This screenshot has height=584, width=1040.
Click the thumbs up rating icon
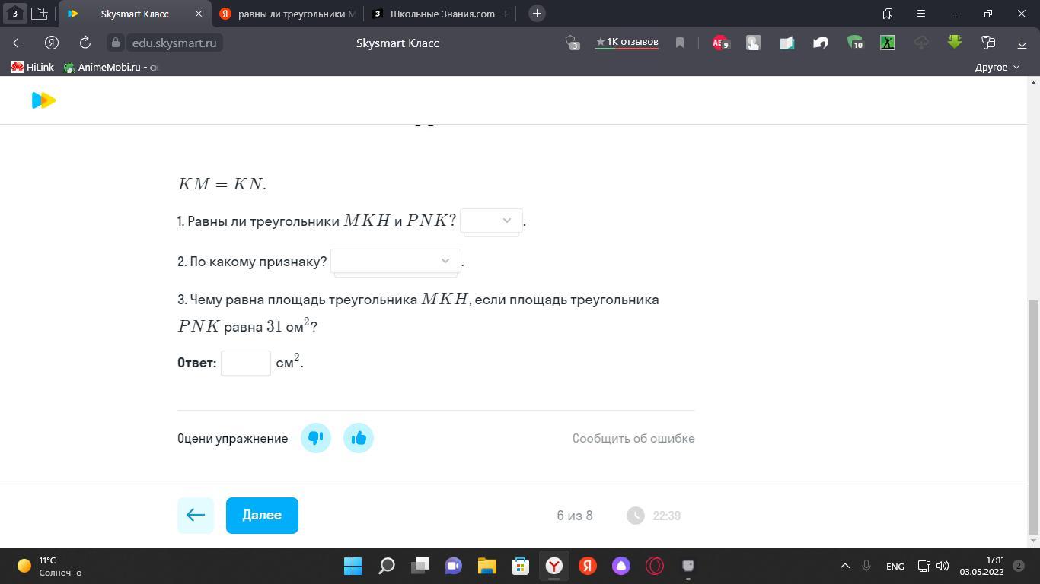(x=359, y=438)
